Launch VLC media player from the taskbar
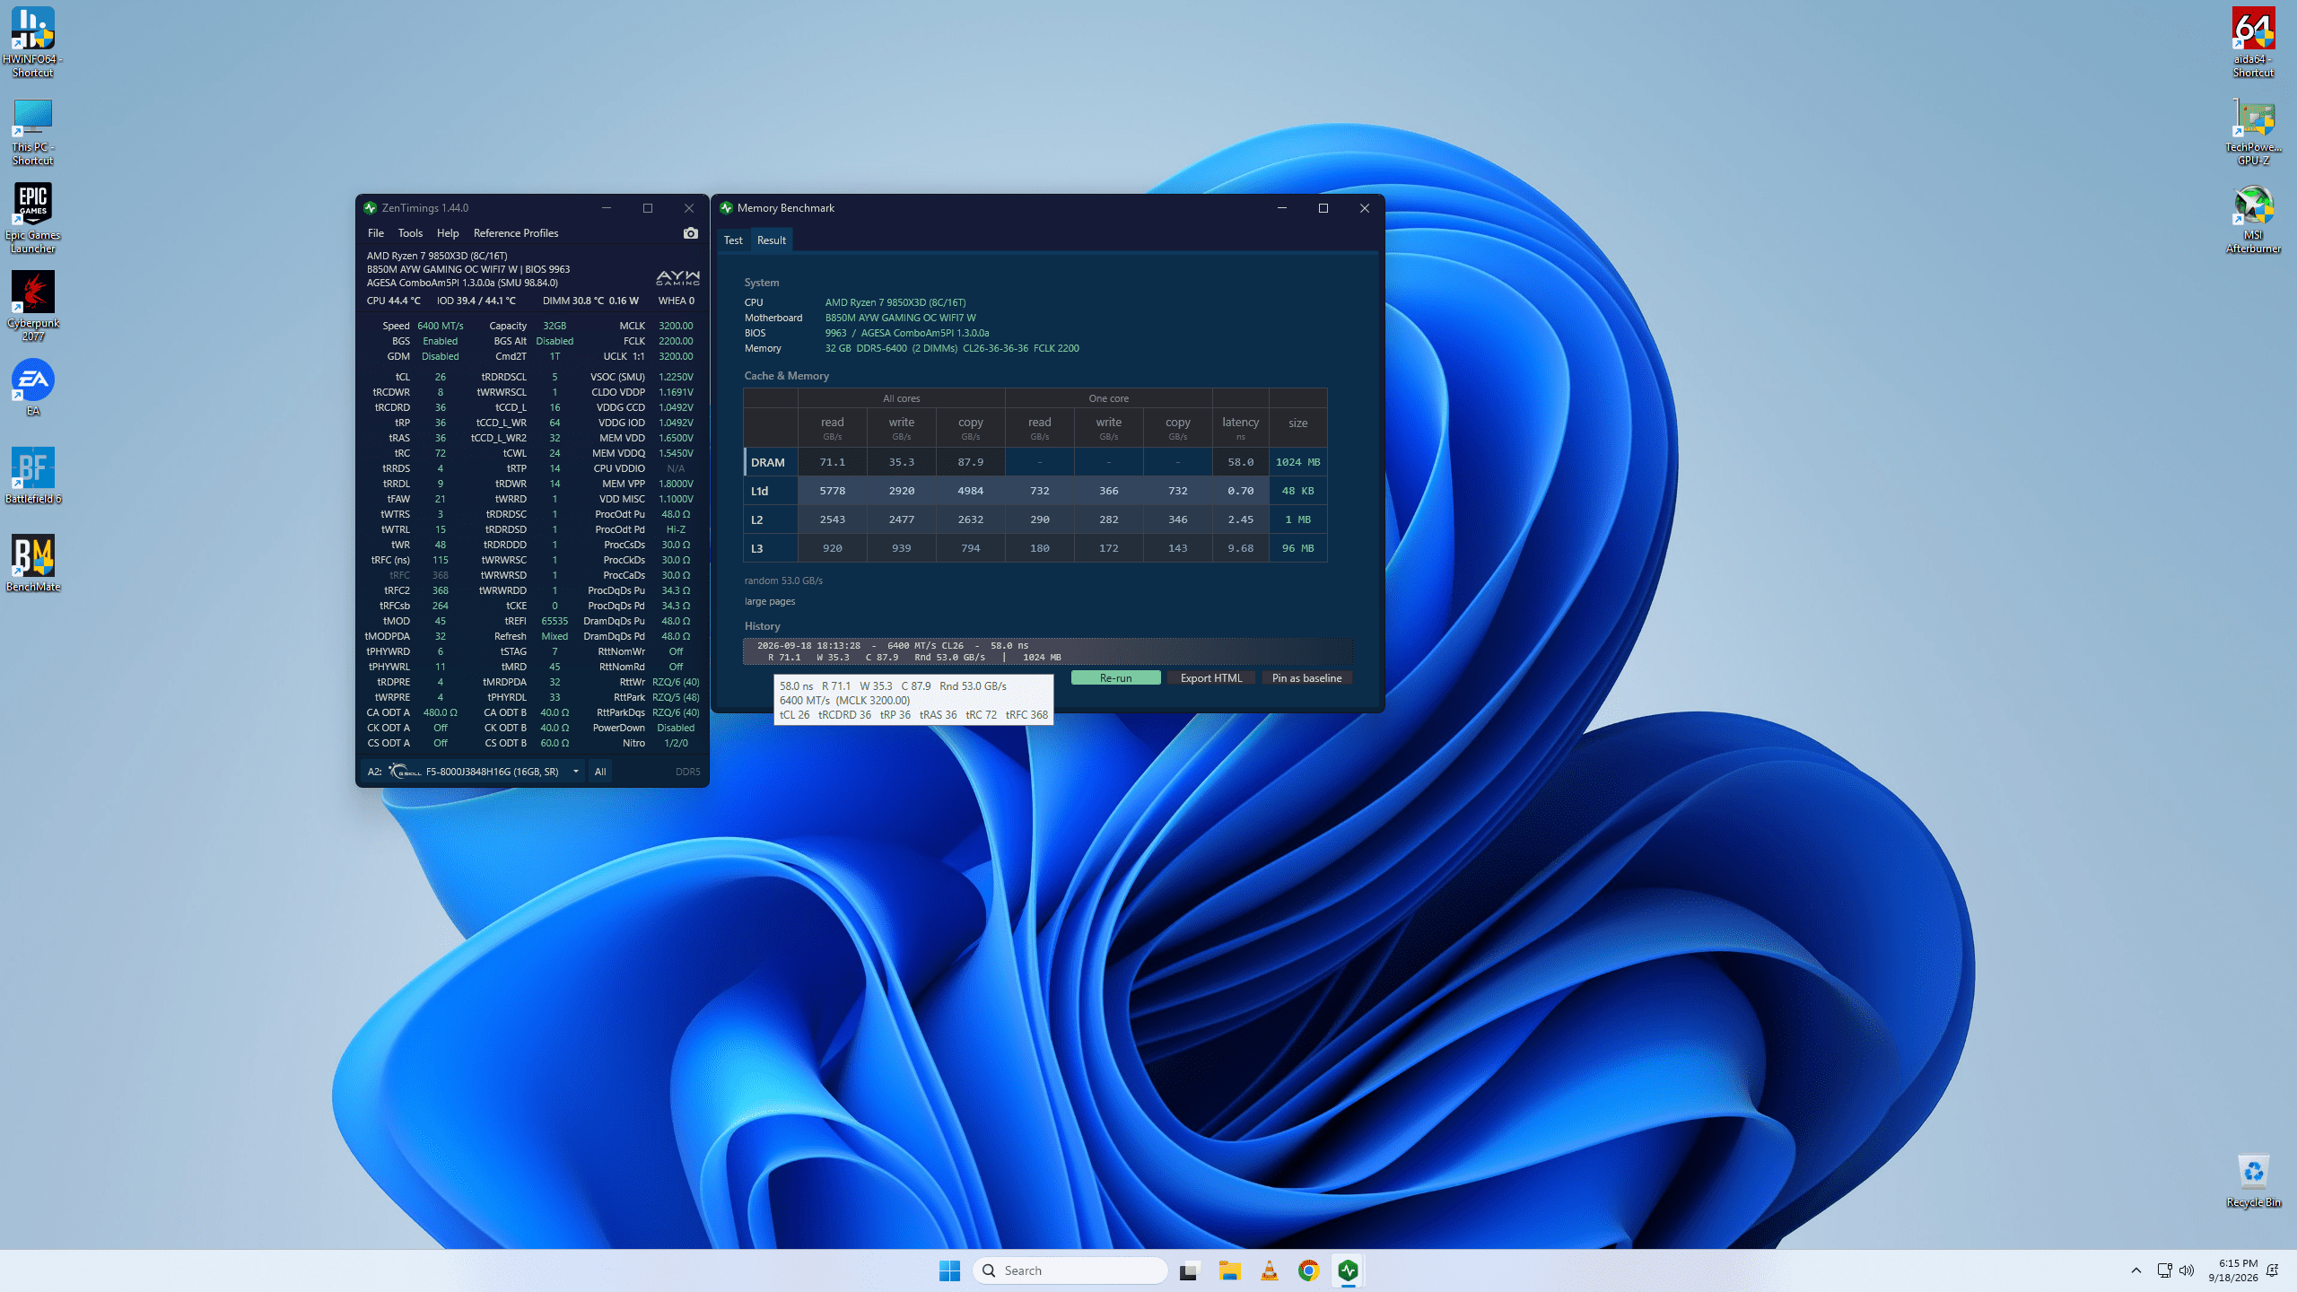Viewport: 2297px width, 1292px height. (x=1269, y=1270)
